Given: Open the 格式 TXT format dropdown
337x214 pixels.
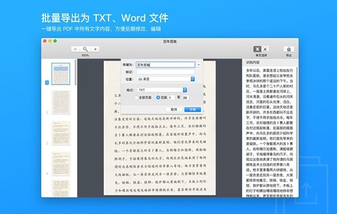Looking at the screenshot, I should point(162,90).
